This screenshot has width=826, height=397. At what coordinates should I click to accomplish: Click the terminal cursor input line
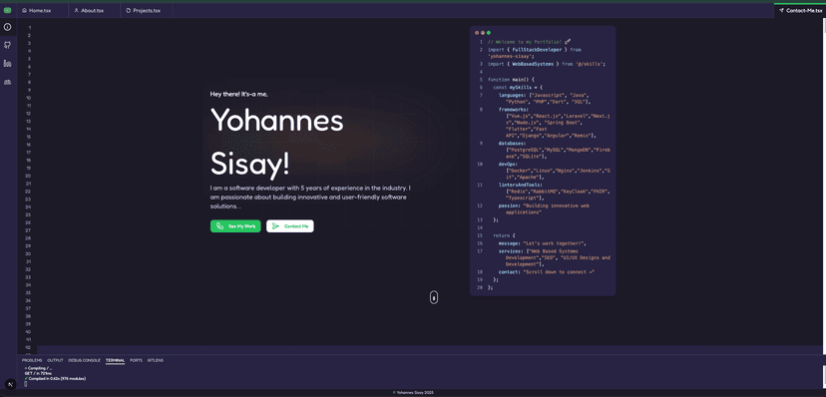pos(26,384)
